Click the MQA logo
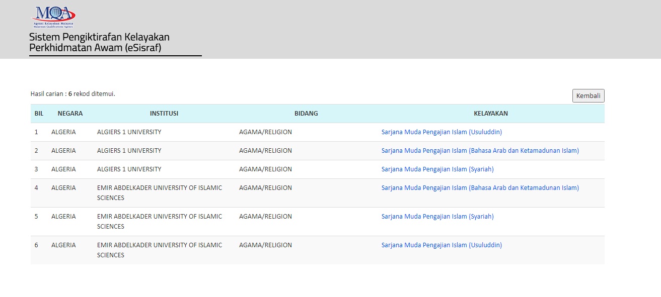661x297 pixels. click(53, 17)
